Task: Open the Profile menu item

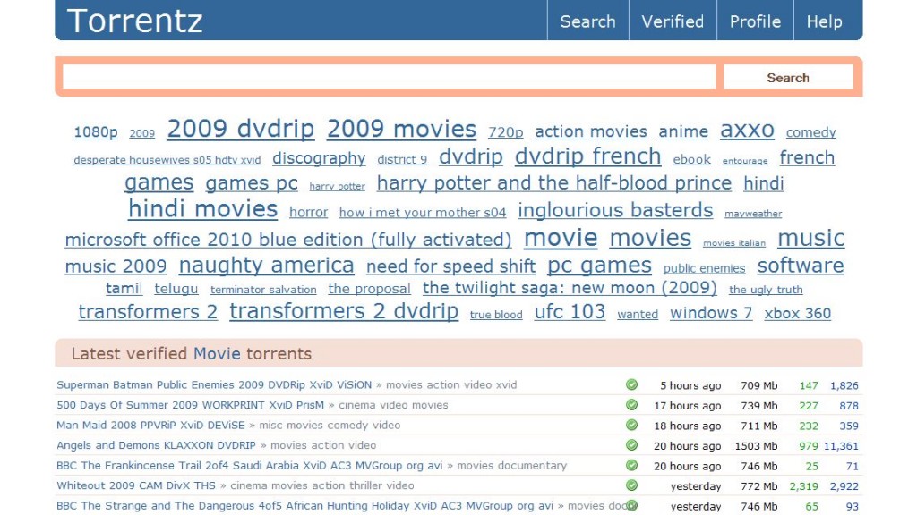Action: pos(755,21)
